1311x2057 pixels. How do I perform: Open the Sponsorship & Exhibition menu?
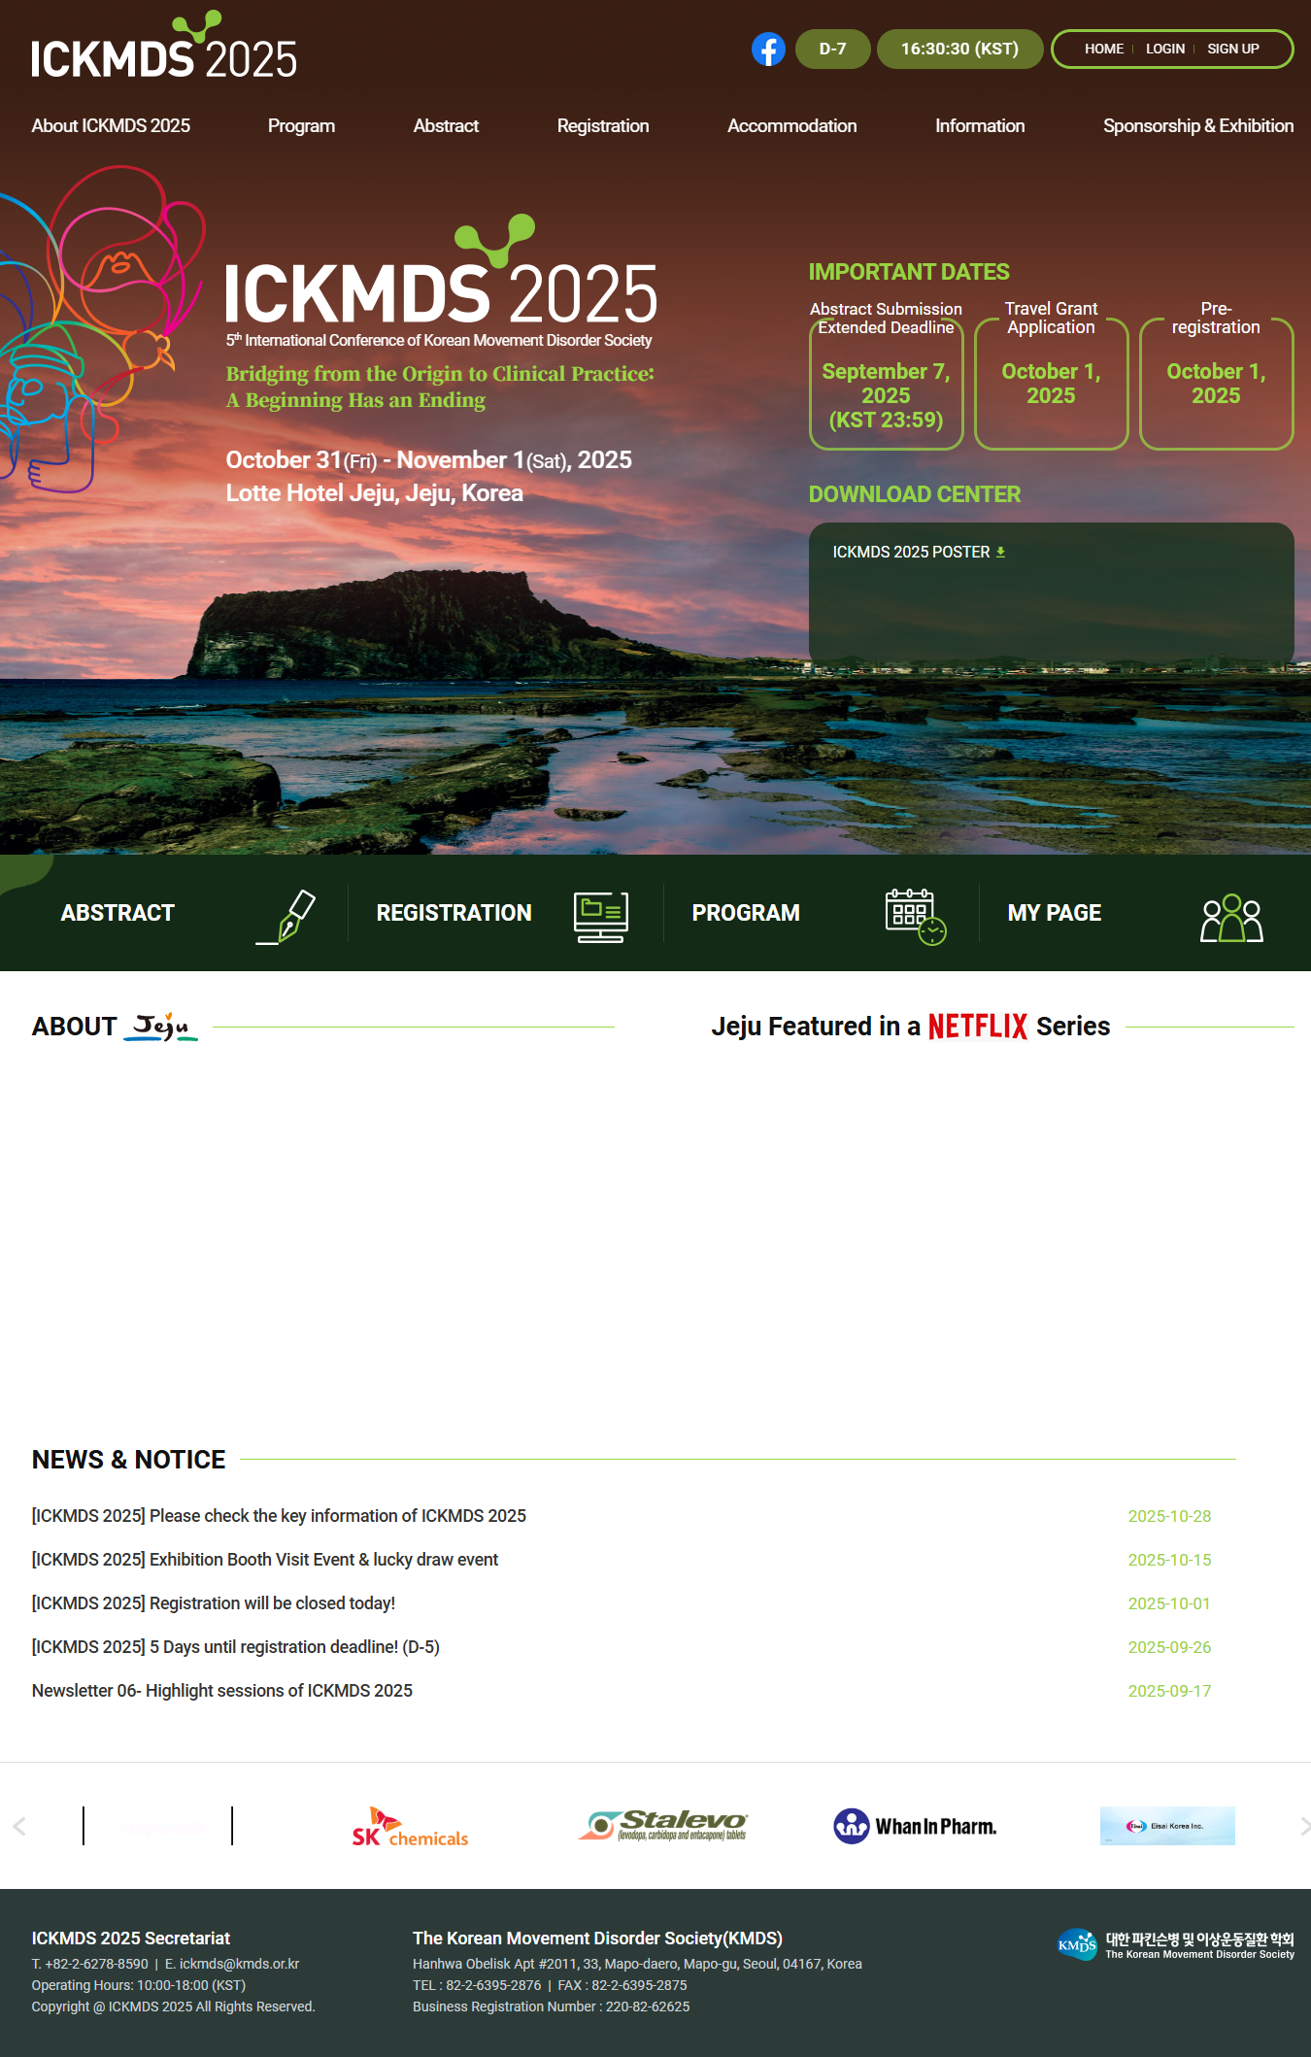point(1197,126)
